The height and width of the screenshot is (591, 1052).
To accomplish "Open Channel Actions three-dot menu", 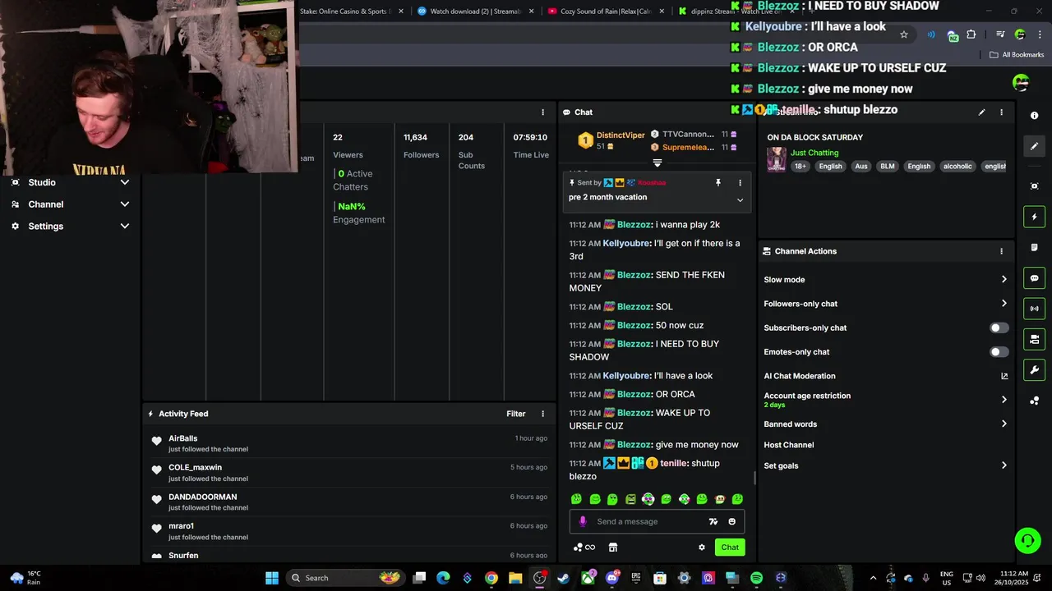I will pyautogui.click(x=1001, y=251).
